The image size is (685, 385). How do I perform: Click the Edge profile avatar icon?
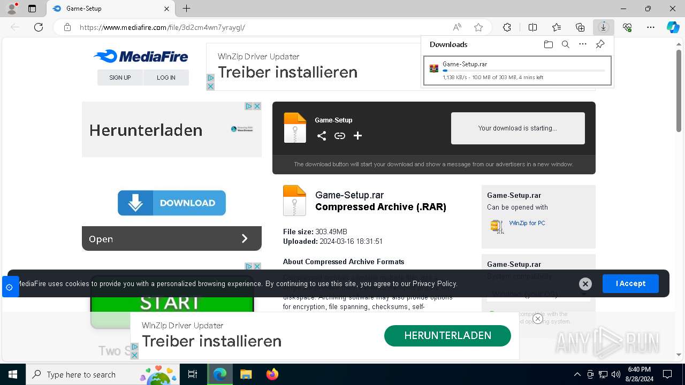[12, 9]
